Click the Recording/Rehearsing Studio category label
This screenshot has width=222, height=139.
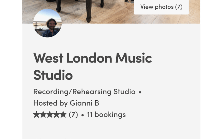(84, 92)
